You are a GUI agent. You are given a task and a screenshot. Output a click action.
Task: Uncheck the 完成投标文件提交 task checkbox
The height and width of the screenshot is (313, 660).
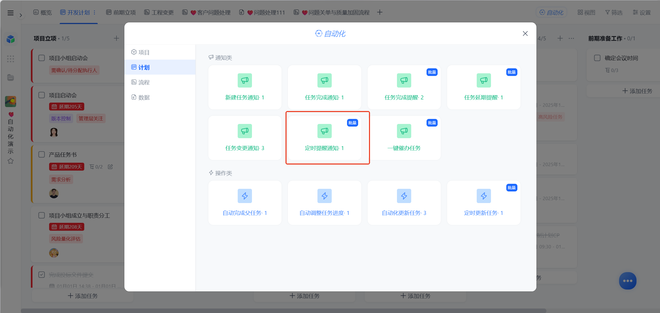click(42, 275)
